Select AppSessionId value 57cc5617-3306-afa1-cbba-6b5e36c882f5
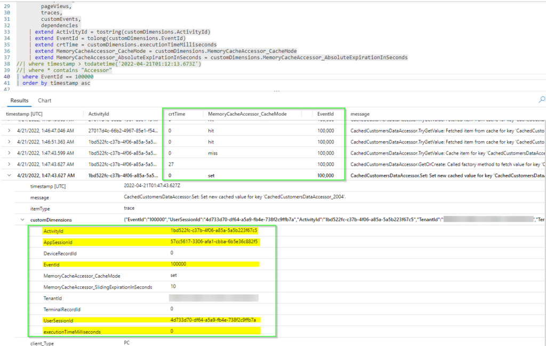This screenshot has width=546, height=346. point(214,242)
